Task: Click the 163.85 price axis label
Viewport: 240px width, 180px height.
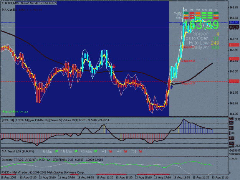Action: tap(234, 8)
